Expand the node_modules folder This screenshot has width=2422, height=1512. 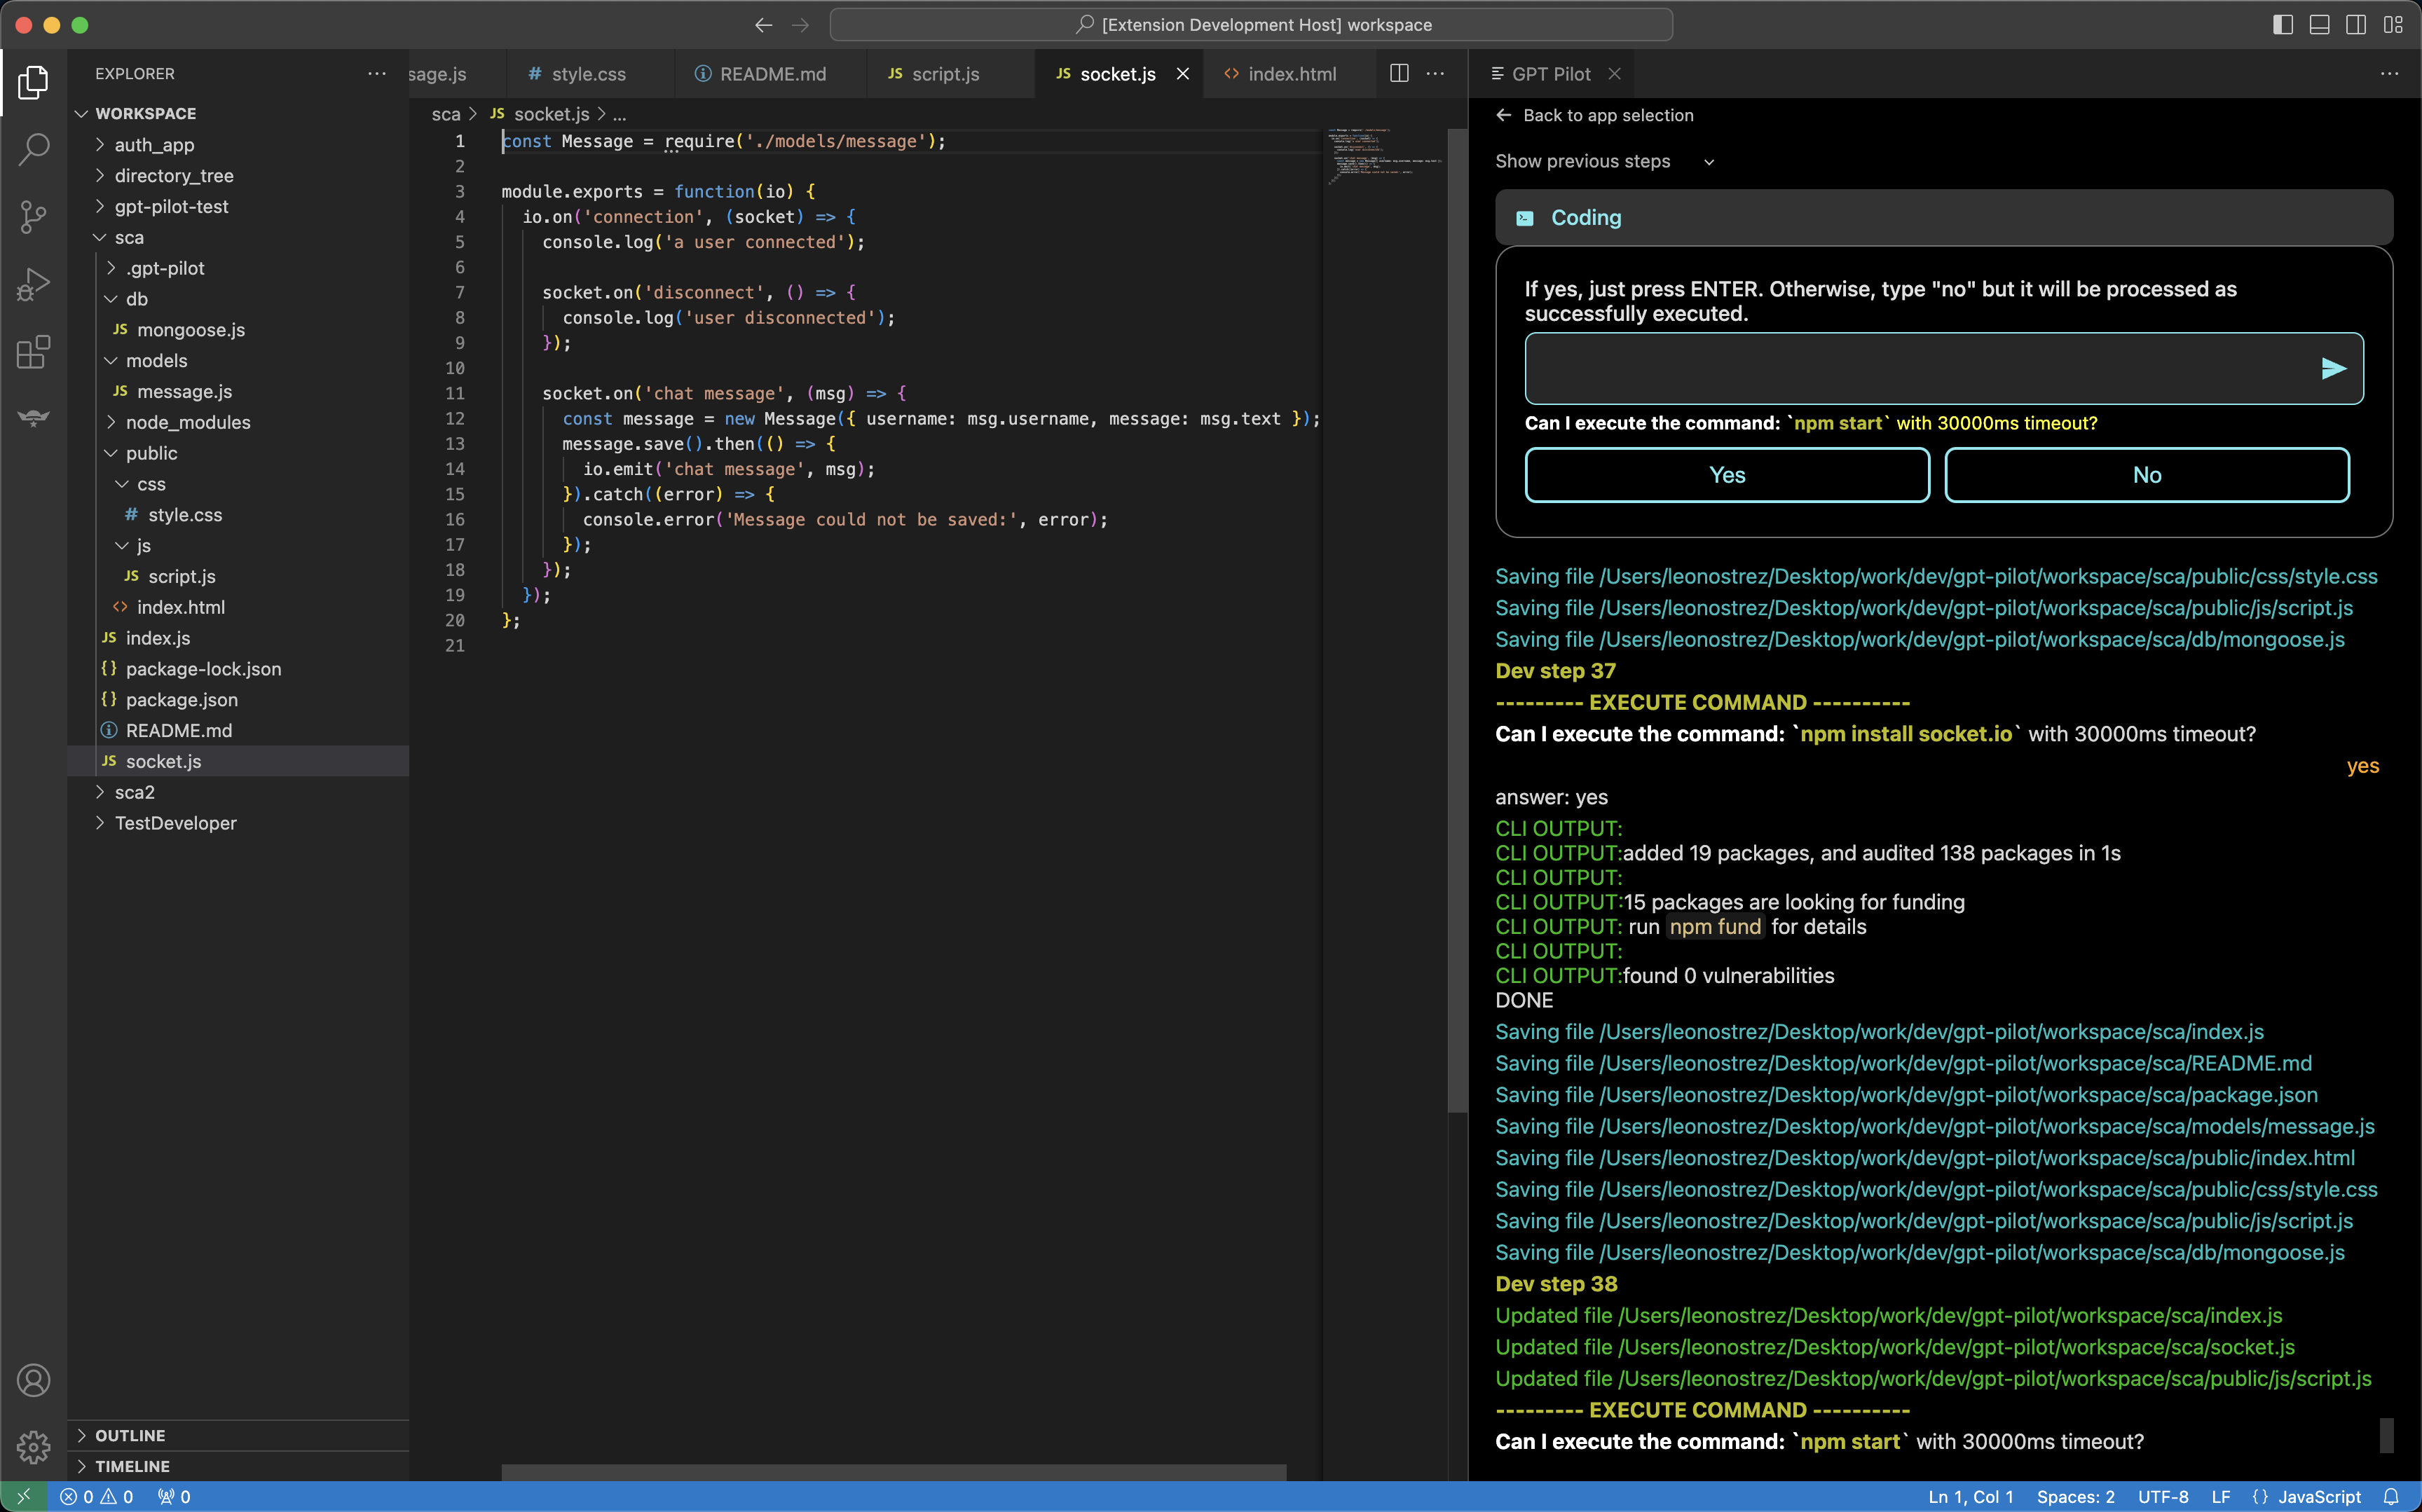point(187,422)
